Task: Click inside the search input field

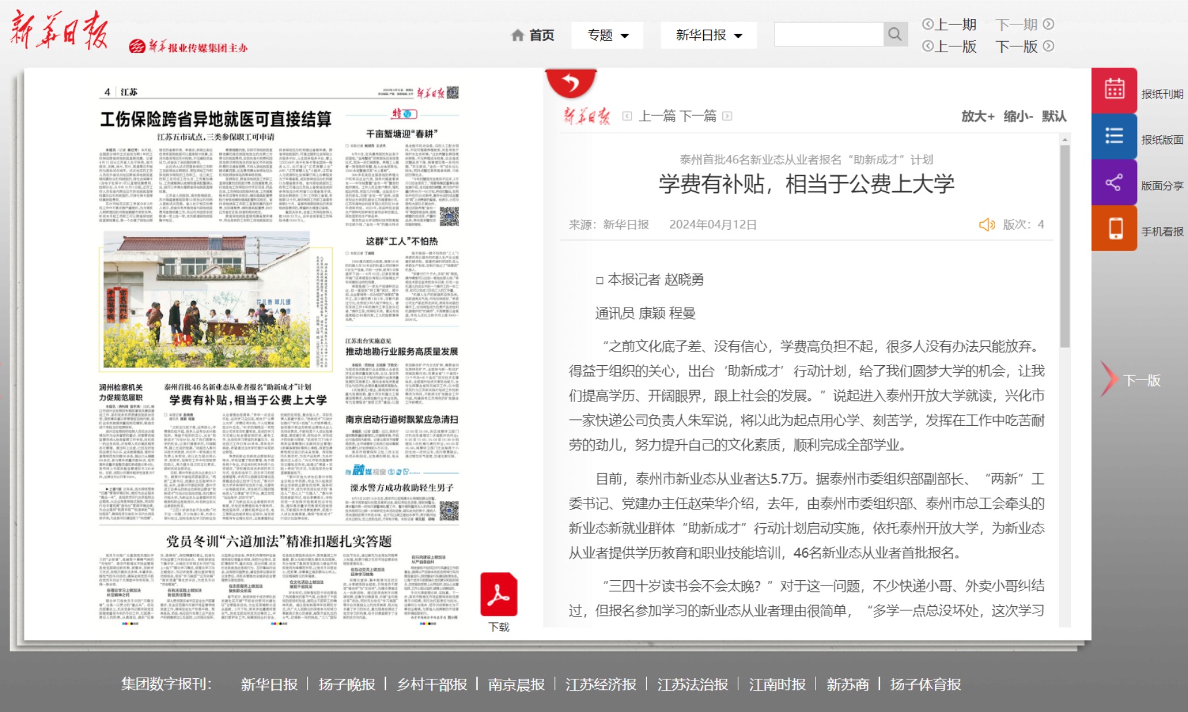Action: [829, 34]
